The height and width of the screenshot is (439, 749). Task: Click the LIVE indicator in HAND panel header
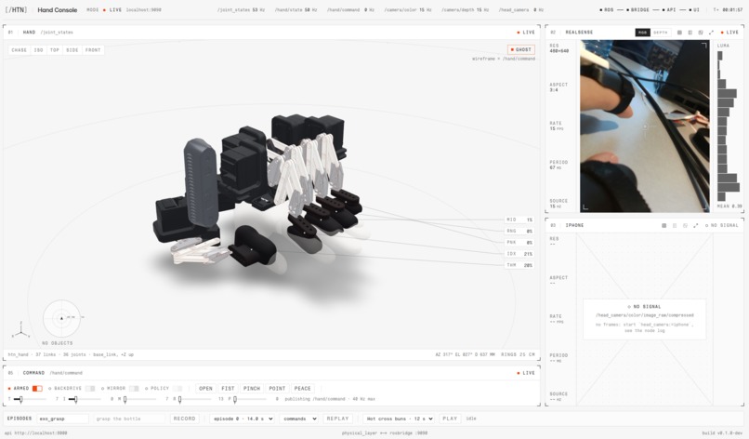click(526, 33)
